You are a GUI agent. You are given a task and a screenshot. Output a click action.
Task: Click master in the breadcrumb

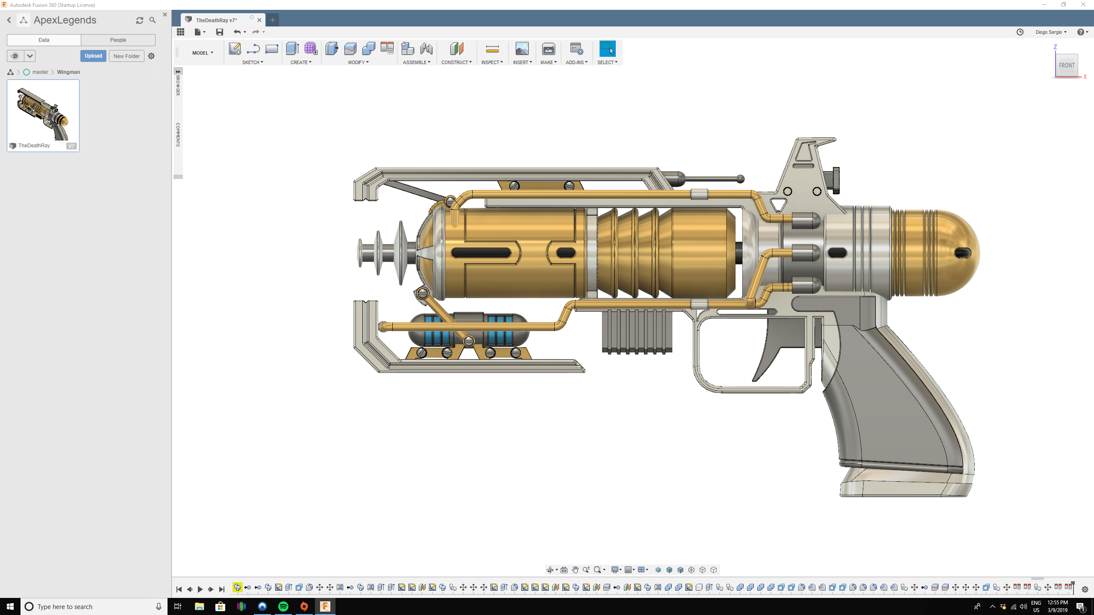pyautogui.click(x=40, y=72)
